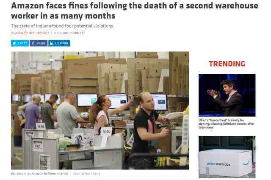
Task: Open the Uber speaker trending thumbnail
Action: [x=227, y=95]
